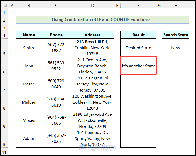Click the 'Name' header cell
Viewport: 196px width, 156px height.
click(29, 35)
